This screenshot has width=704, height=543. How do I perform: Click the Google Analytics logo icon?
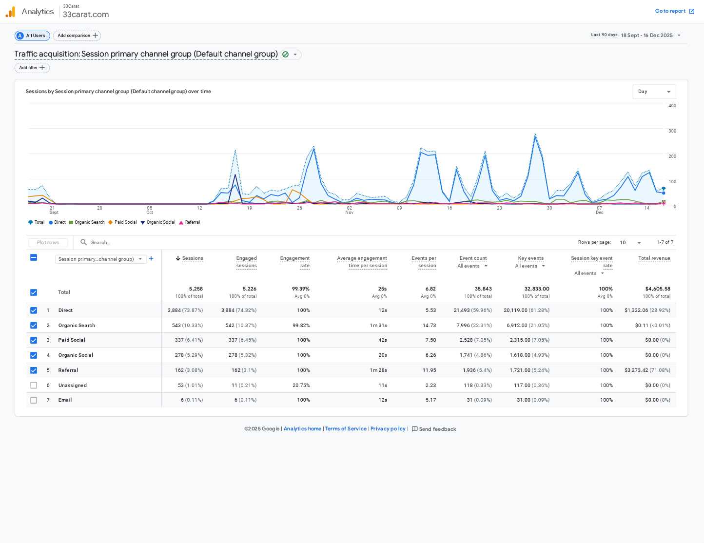click(10, 12)
